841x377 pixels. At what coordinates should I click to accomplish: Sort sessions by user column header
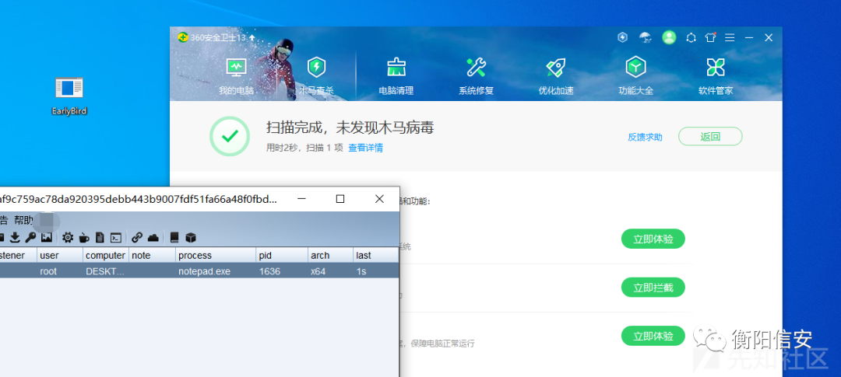(x=60, y=256)
